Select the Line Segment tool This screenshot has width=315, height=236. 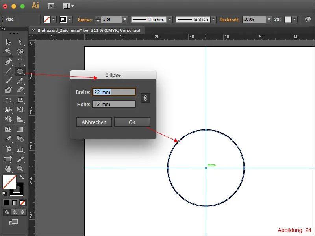8,71
